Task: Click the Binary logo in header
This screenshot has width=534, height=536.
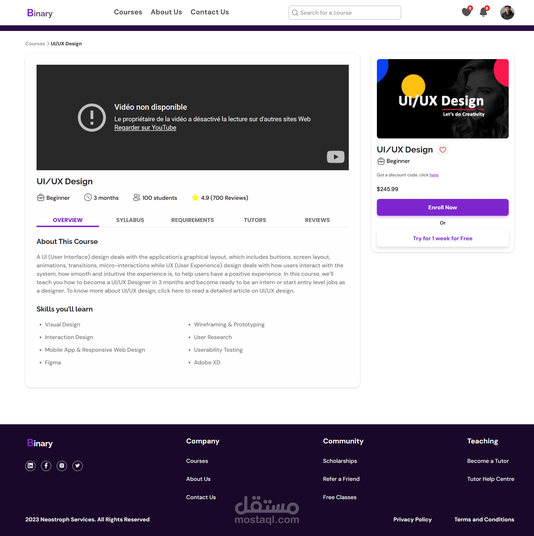Action: click(x=40, y=13)
